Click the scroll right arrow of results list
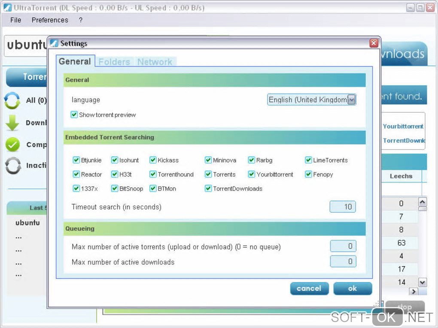 [414, 292]
